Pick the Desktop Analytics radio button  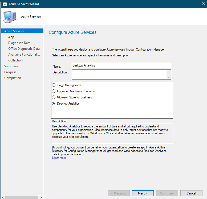[x=54, y=103]
